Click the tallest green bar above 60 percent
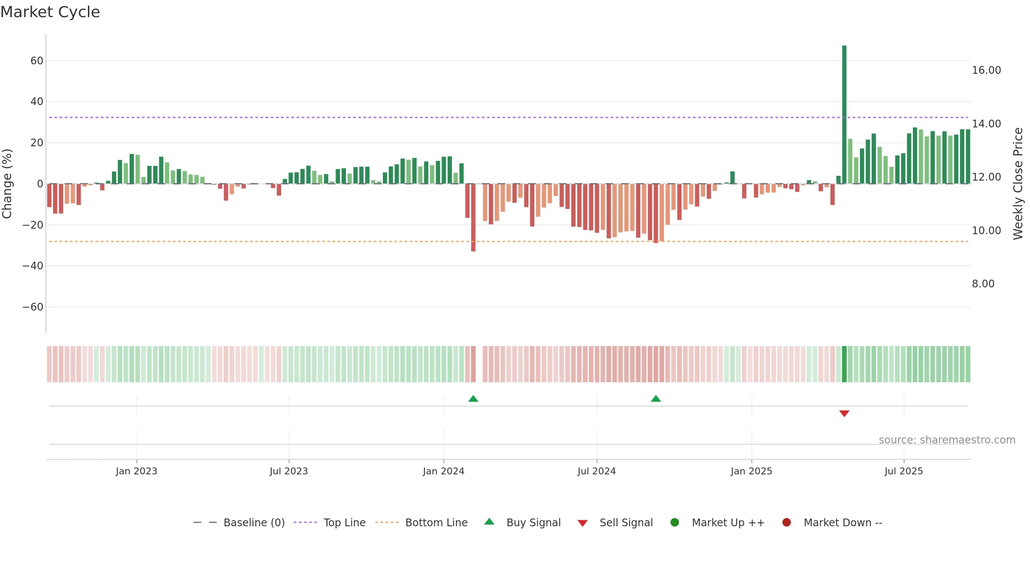Viewport: 1030px width, 579px height. [x=844, y=115]
